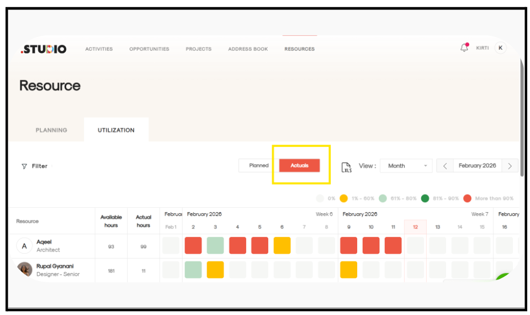Open the Projects menu item

click(x=198, y=49)
